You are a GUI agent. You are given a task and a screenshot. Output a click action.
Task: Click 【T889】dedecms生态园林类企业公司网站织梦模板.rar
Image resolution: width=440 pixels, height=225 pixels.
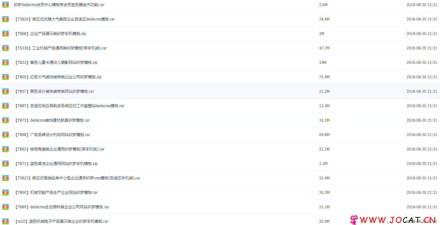pyautogui.click(x=62, y=207)
